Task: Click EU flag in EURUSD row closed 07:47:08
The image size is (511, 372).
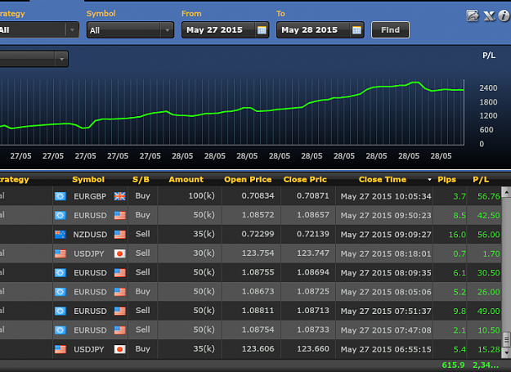Action: [61, 330]
